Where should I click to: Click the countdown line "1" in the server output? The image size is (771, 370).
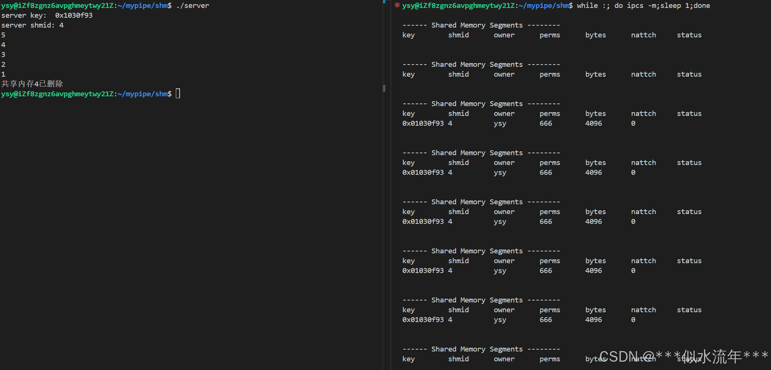point(3,74)
